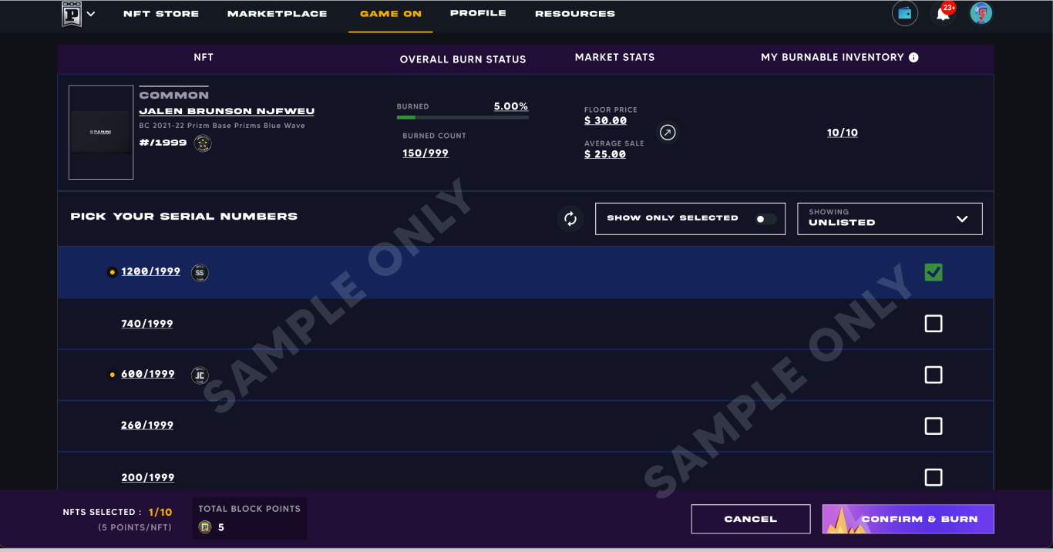Uncheck the 1200/1999 serial checkbox
This screenshot has width=1053, height=552.
[934, 272]
